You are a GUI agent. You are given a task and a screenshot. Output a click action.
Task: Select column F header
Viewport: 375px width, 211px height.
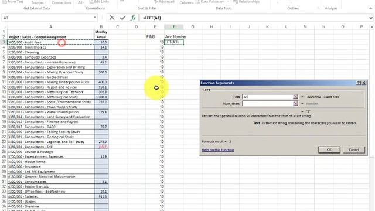(174, 27)
